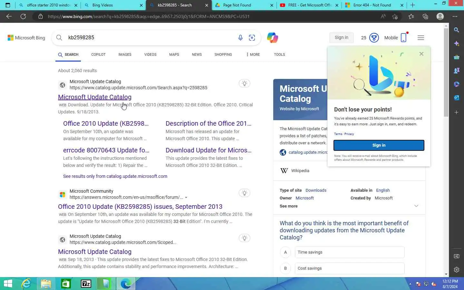Open the browser profile avatar
Screen dimensions: 464x290
click(440, 16)
